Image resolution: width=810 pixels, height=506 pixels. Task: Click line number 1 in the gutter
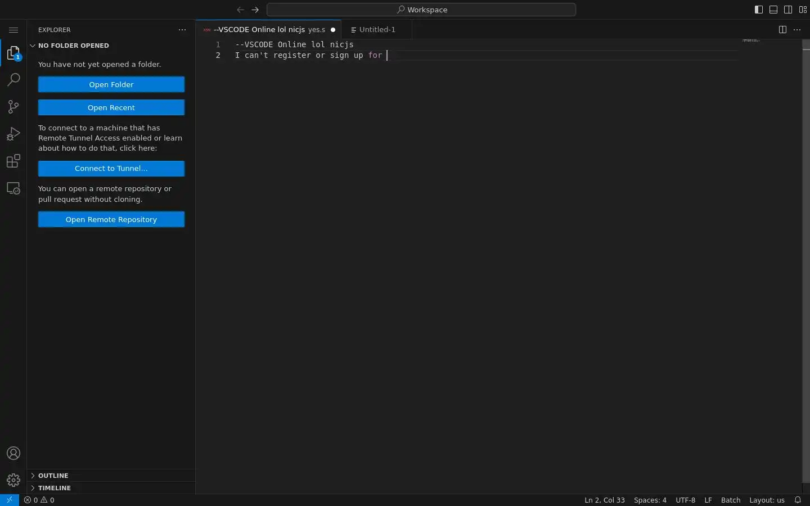pyautogui.click(x=218, y=44)
